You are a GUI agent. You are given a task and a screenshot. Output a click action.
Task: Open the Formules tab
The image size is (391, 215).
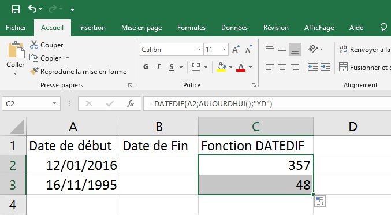click(x=192, y=28)
